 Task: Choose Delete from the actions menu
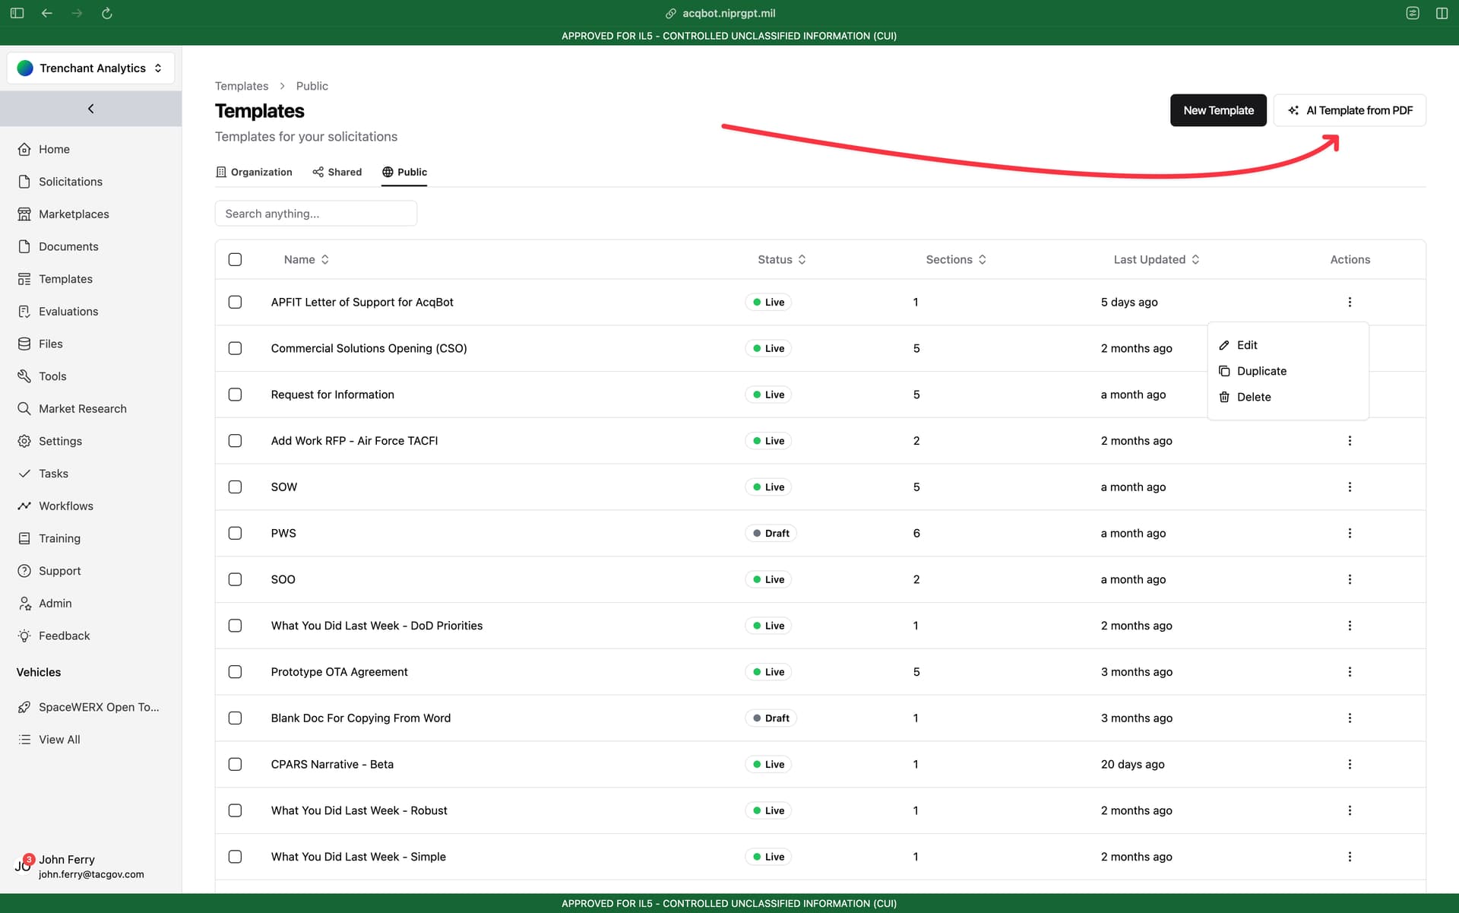click(1287, 397)
